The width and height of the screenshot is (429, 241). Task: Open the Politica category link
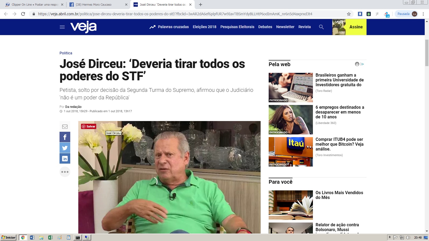point(66,53)
